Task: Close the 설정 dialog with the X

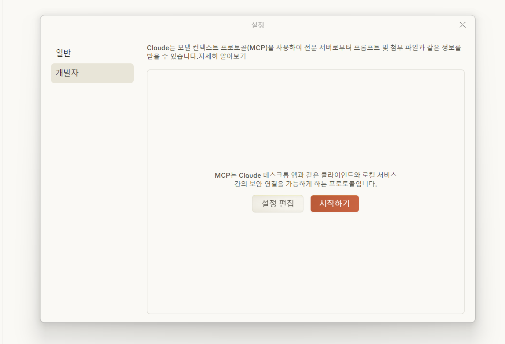Action: (462, 25)
